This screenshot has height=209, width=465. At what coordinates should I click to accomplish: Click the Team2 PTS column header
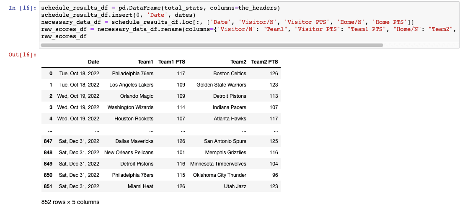coord(264,62)
